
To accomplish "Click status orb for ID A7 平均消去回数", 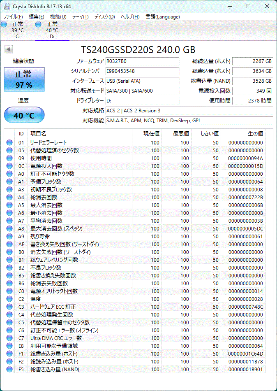I will (x=9, y=221).
